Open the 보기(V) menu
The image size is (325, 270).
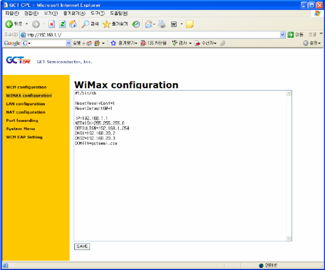point(51,13)
